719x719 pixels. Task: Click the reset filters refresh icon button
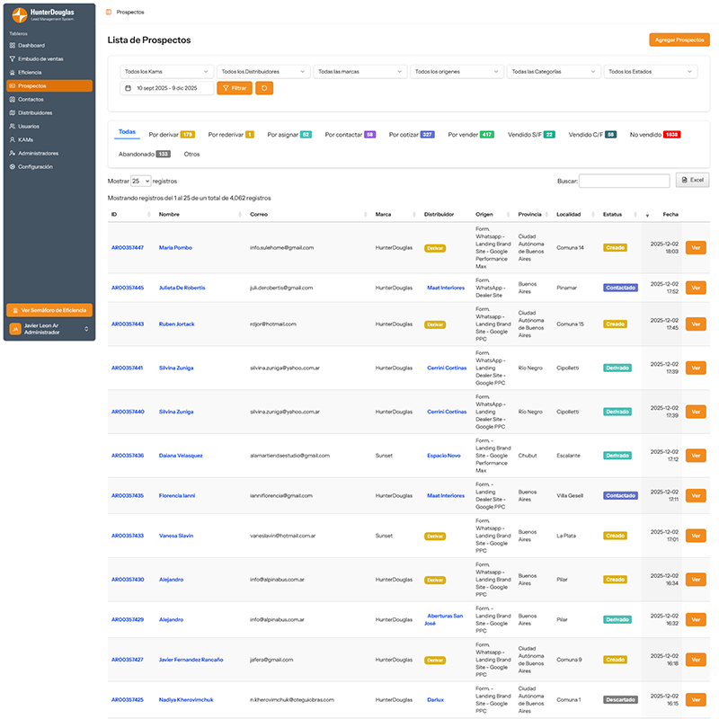click(264, 88)
